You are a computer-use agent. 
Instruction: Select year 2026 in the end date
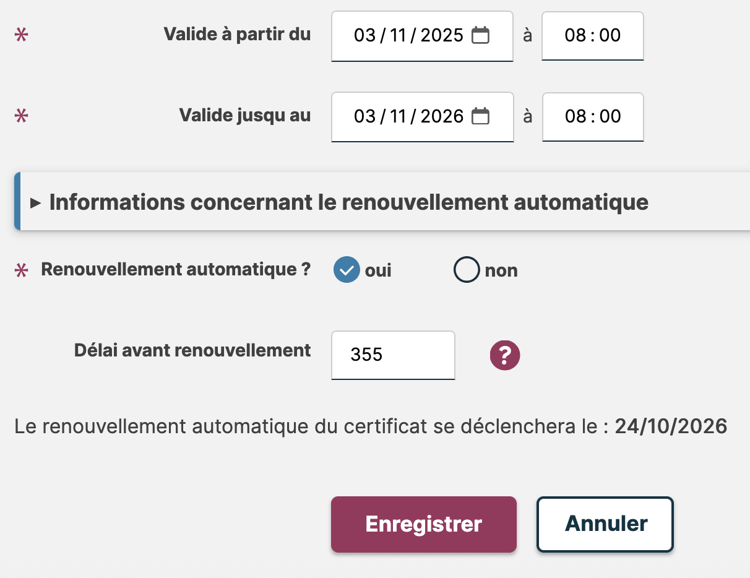tap(442, 116)
